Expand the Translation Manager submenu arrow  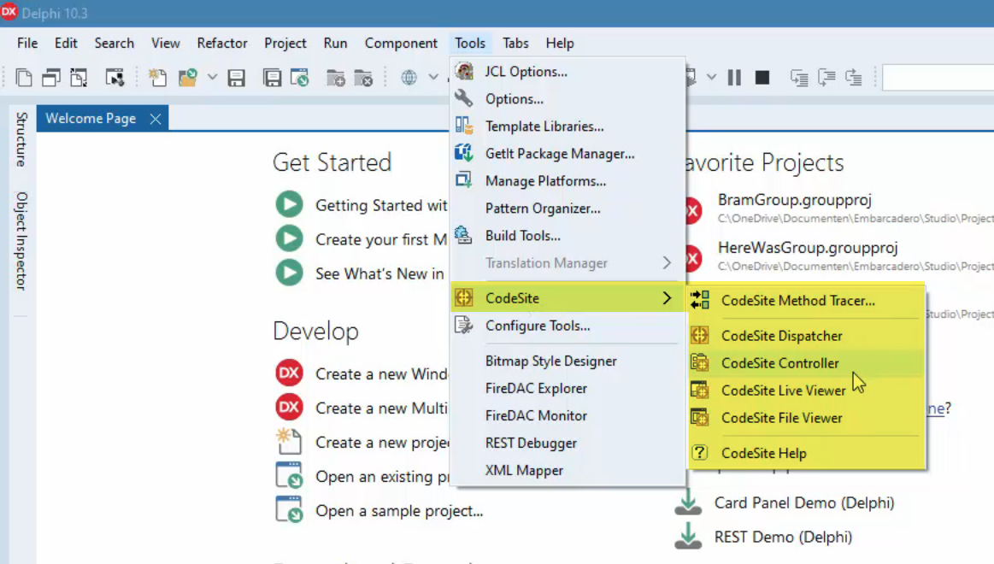tap(667, 262)
